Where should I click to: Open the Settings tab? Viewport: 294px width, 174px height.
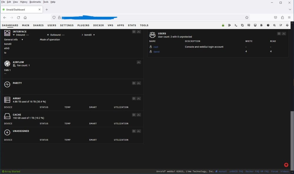tap(67, 25)
